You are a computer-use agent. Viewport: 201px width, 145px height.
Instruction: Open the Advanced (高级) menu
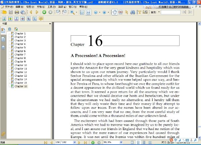62,7
